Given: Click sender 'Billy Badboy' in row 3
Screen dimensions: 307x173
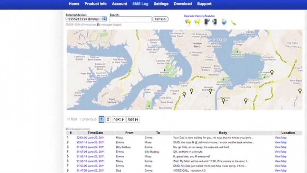Looking at the screenshot, I should coord(123,147).
